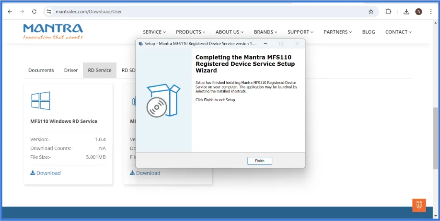This screenshot has width=440, height=221.
Task: Expand the PRODUCTS menu
Action: (190, 32)
